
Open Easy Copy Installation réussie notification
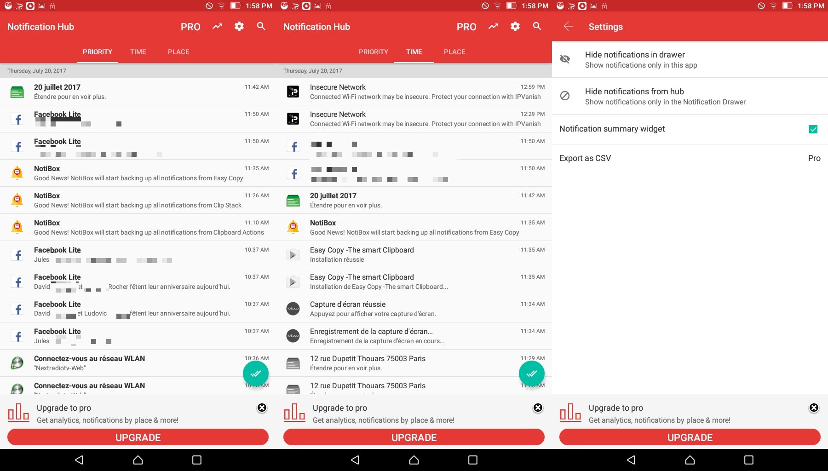pyautogui.click(x=414, y=254)
